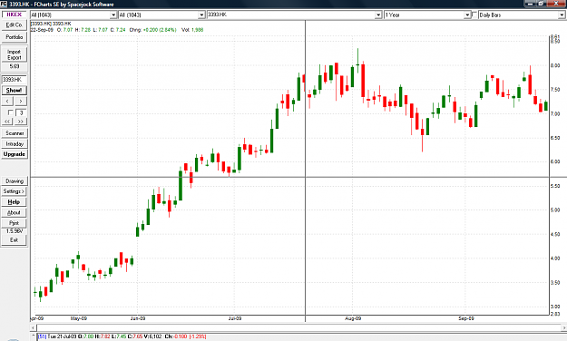This screenshot has height=341, width=567.
Task: Click the 5.00 price axis label
Action: point(555,210)
